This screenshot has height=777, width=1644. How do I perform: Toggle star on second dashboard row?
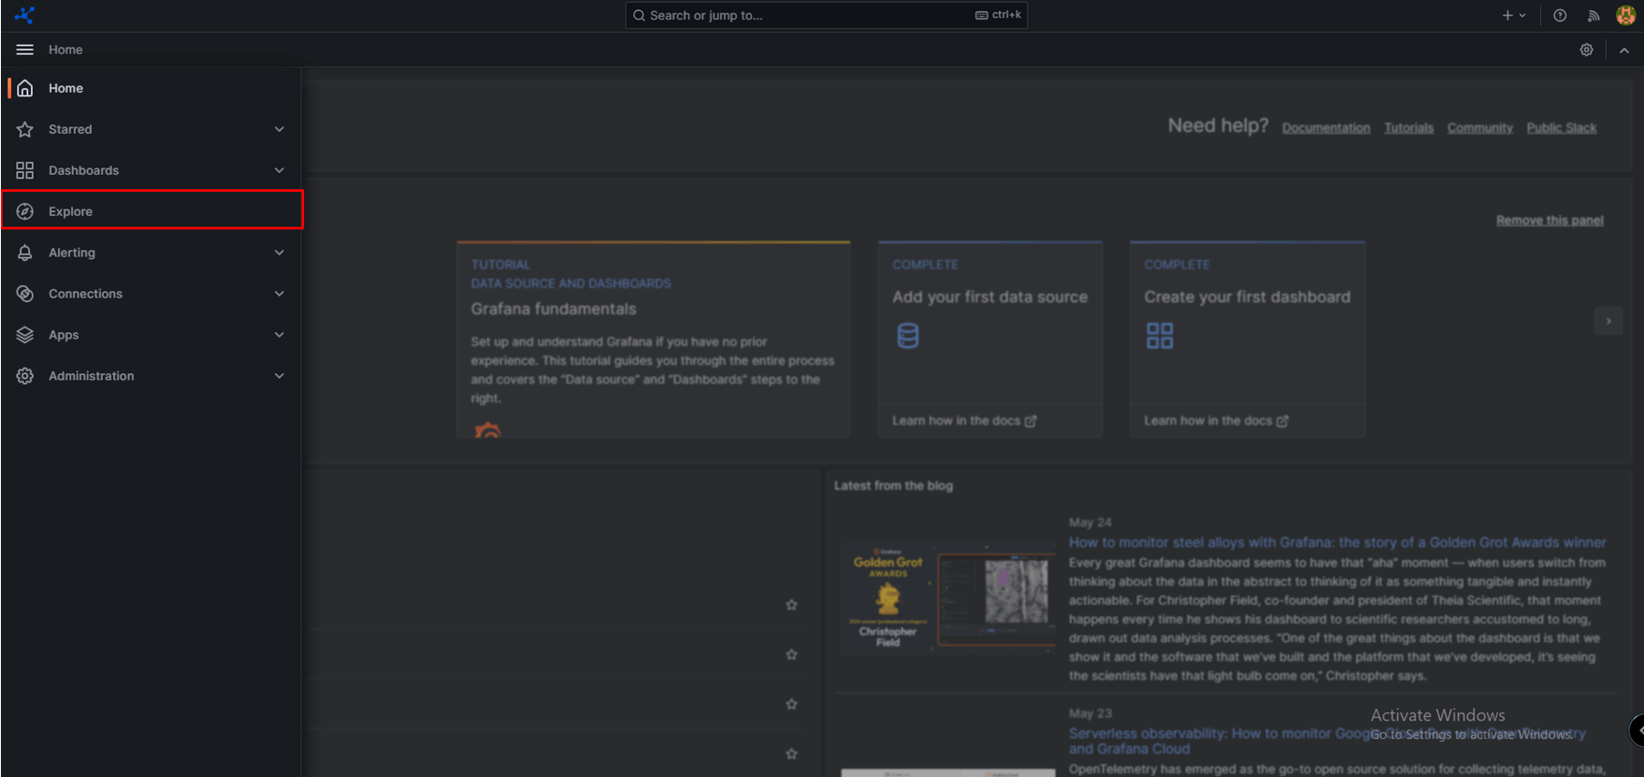tap(791, 654)
